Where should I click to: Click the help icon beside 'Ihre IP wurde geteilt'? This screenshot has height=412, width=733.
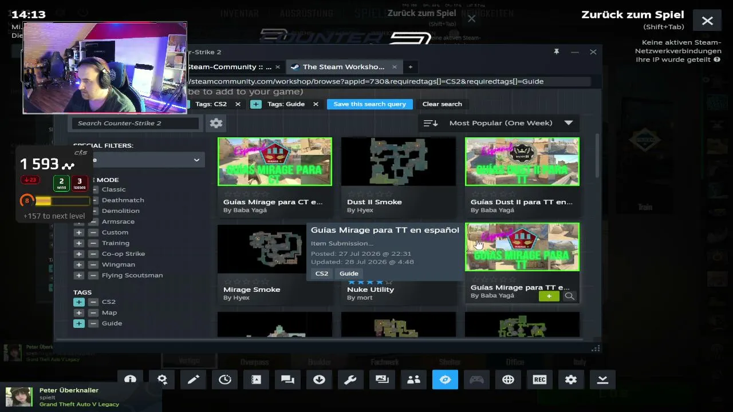tap(717, 60)
